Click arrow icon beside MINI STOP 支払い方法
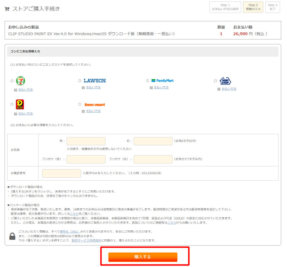Viewport: 287px width, 267px height. [219, 89]
